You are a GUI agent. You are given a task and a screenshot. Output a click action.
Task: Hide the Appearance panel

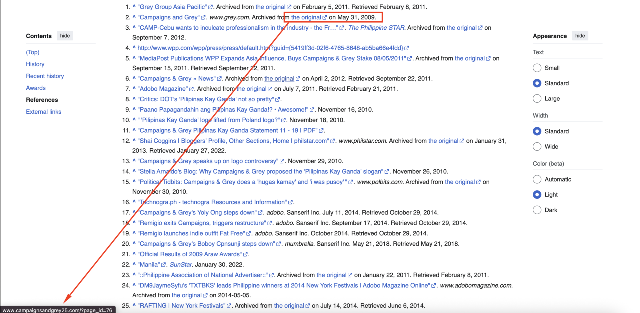580,36
